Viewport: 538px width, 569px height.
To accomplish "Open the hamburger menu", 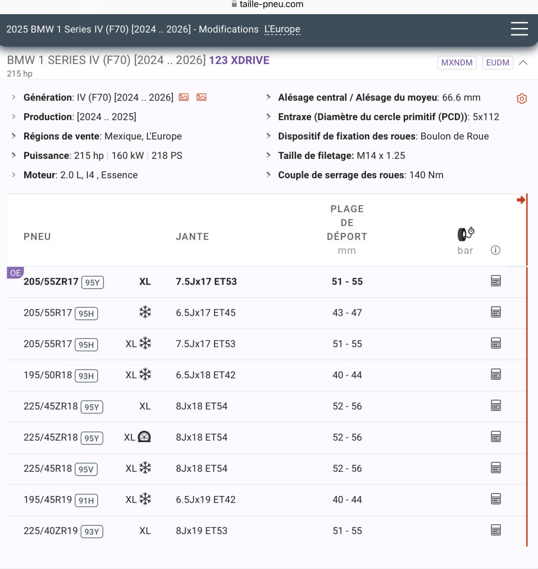I will (519, 28).
